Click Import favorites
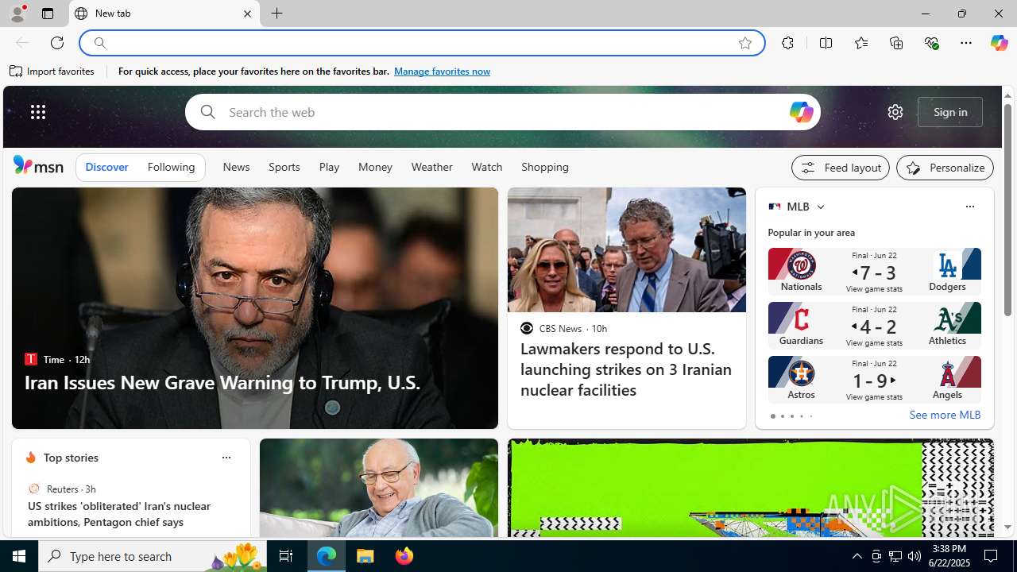 coord(52,71)
